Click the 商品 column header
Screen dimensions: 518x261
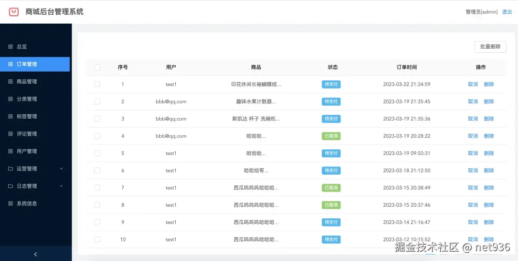pyautogui.click(x=256, y=67)
